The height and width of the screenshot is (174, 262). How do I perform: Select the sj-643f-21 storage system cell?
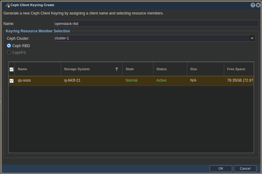72,80
